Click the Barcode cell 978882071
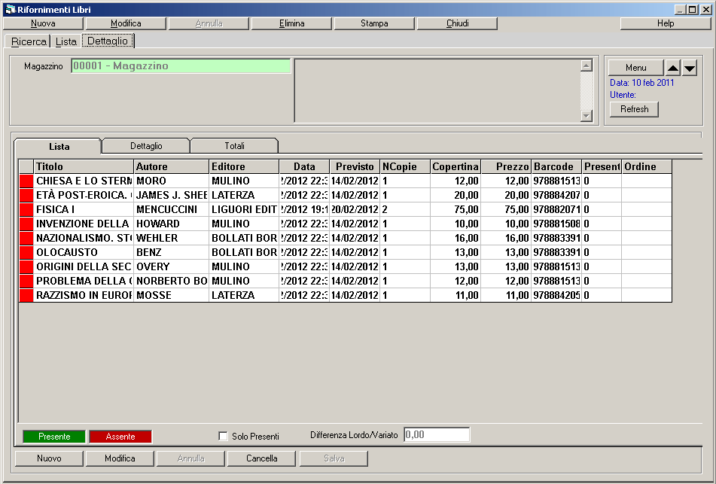 tap(556, 209)
